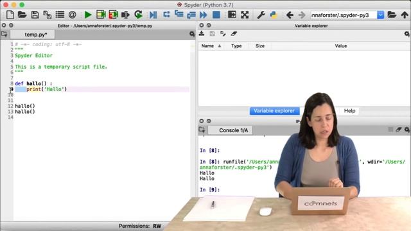
Task: Sort by Value column header
Action: coord(341,46)
